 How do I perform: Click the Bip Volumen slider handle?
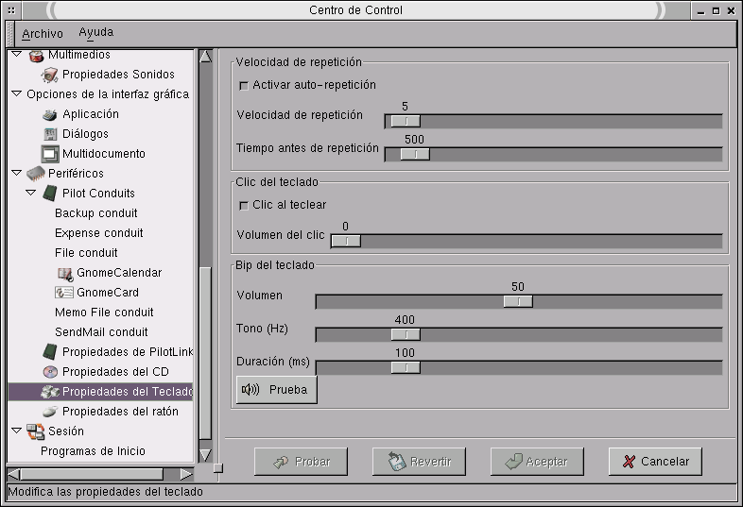[518, 301]
